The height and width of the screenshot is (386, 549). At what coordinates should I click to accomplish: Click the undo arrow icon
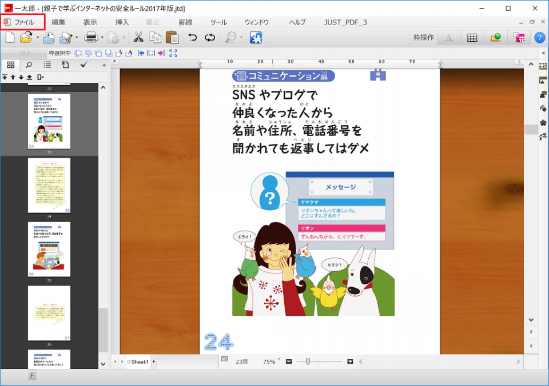192,37
